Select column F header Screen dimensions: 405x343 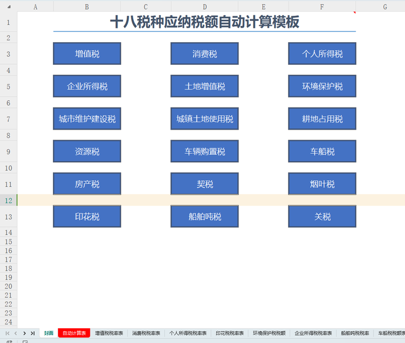322,7
